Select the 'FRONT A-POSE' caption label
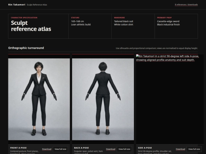The height and width of the screenshot is (154, 206). pyautogui.click(x=18, y=148)
